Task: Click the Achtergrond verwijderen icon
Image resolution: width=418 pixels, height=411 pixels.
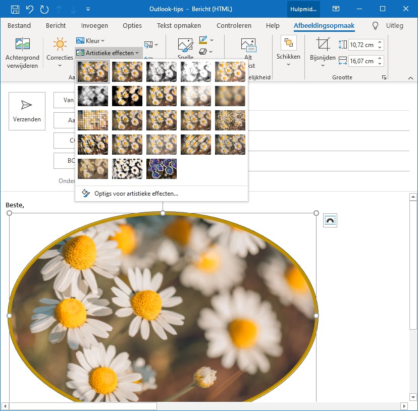Action: click(22, 44)
